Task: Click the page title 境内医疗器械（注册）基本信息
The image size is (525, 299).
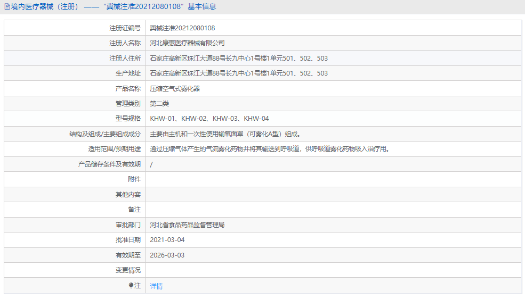Action: [114, 7]
